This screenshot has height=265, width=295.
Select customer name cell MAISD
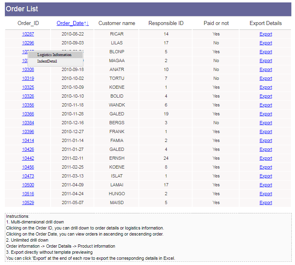pos(117,202)
